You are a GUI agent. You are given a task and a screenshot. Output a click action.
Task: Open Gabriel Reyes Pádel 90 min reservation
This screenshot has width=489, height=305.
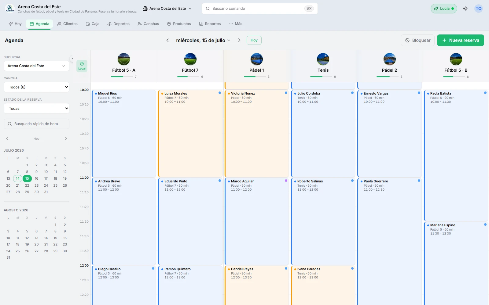(257, 285)
